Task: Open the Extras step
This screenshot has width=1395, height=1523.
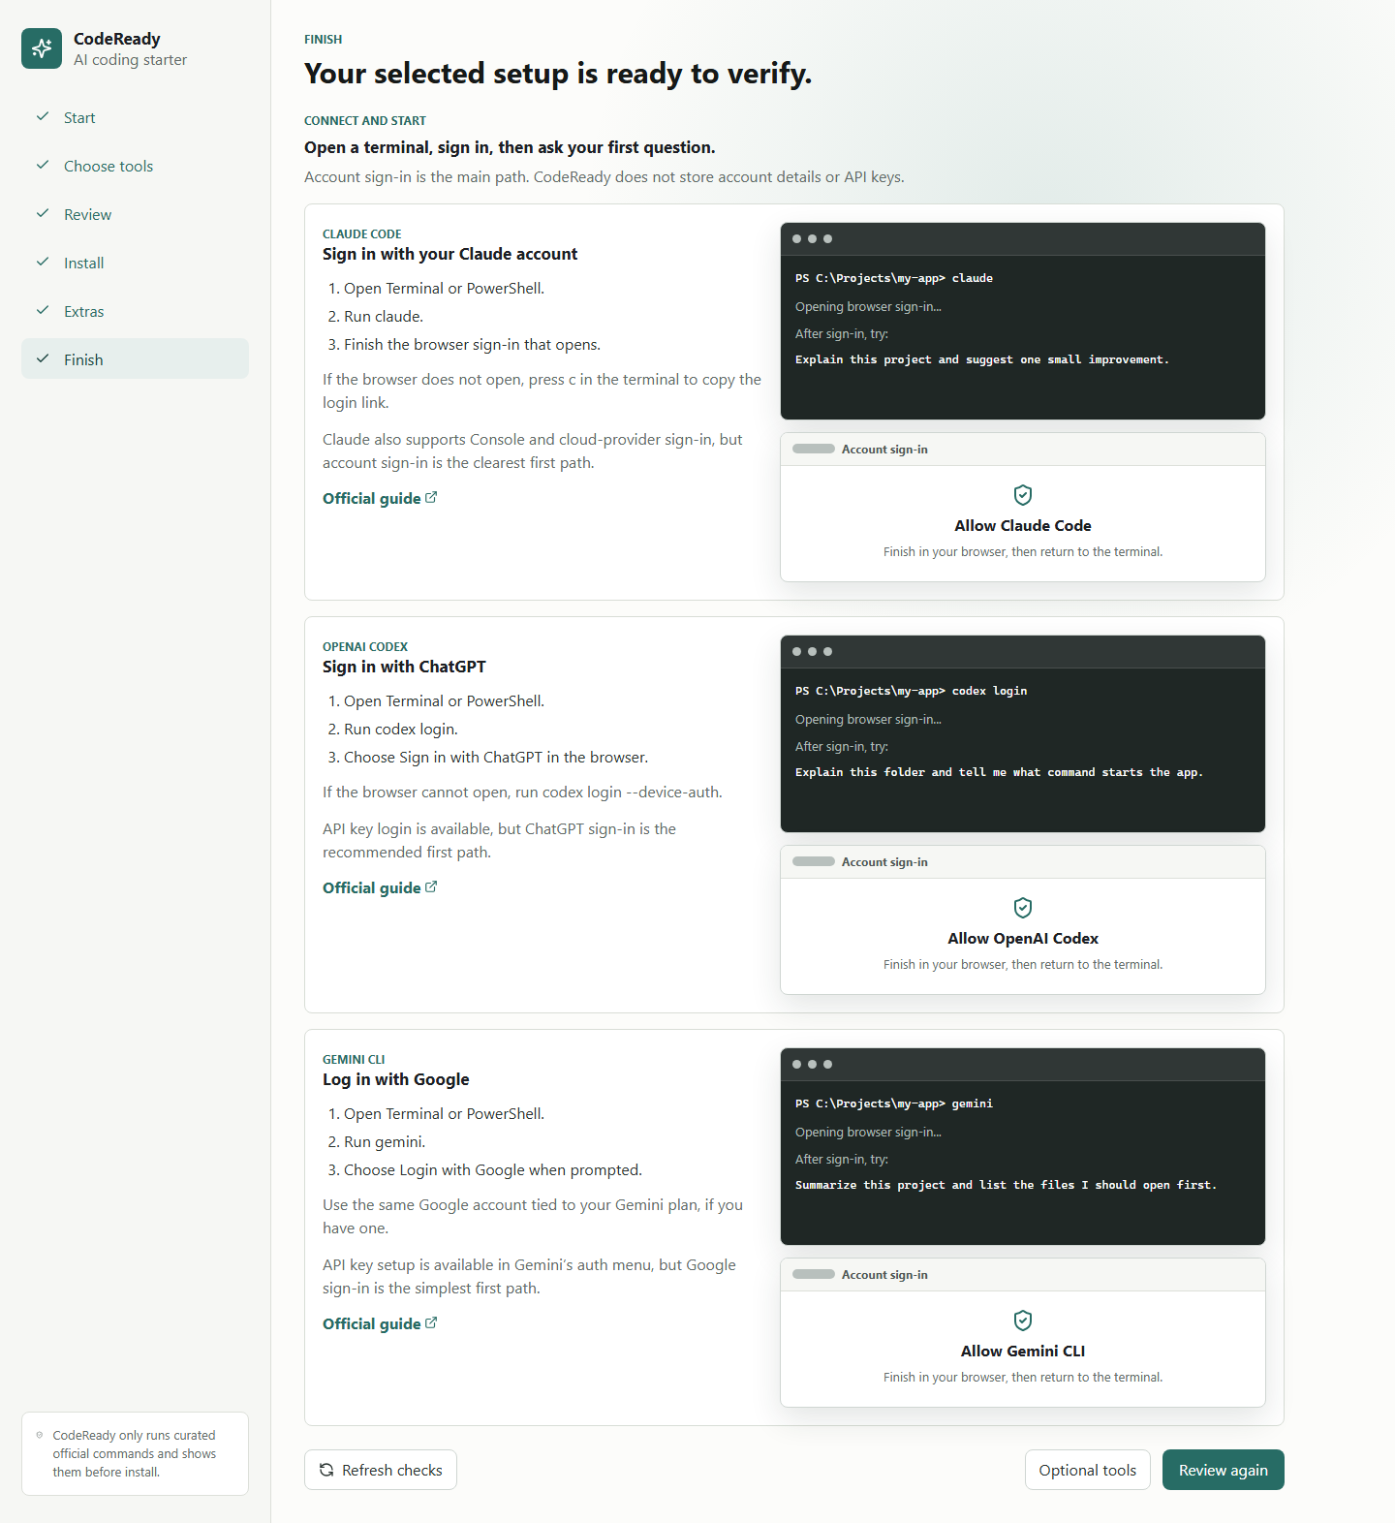Action: click(x=135, y=311)
